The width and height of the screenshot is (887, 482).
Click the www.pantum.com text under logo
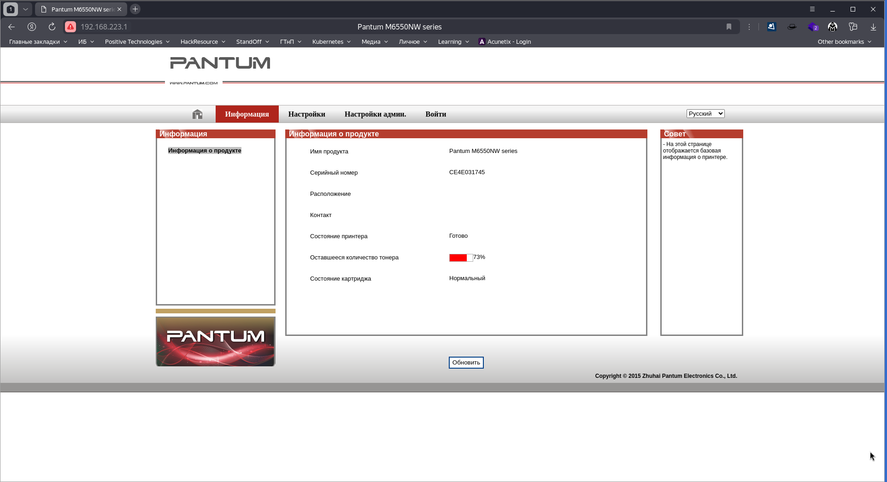(x=194, y=83)
